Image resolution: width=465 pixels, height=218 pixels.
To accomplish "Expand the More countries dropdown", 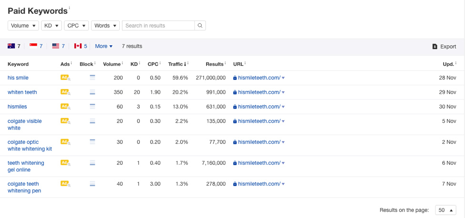I will coord(104,46).
